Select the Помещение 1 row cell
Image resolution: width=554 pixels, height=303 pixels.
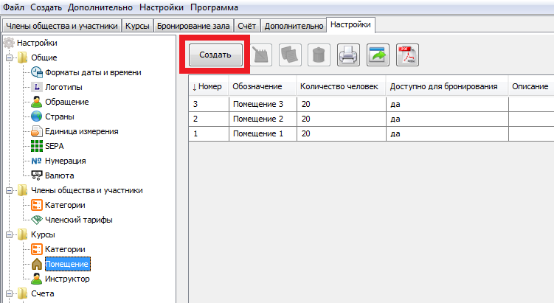[x=263, y=134]
